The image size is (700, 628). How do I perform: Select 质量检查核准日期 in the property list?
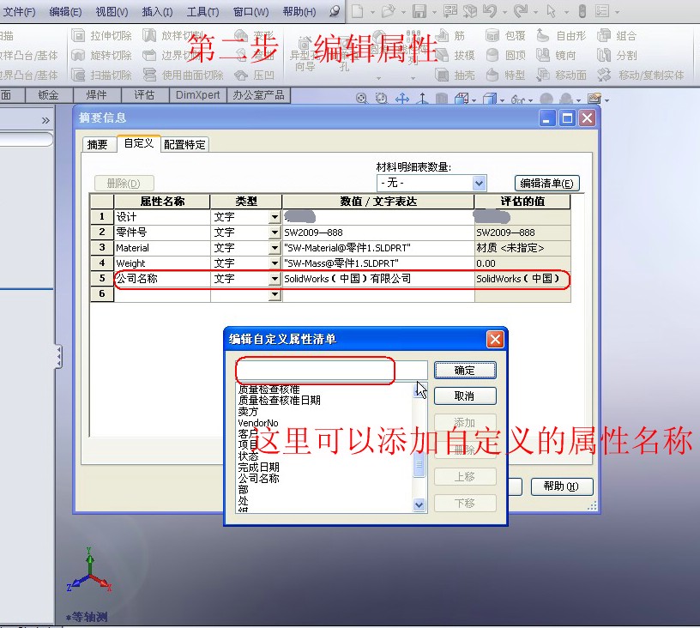point(279,401)
